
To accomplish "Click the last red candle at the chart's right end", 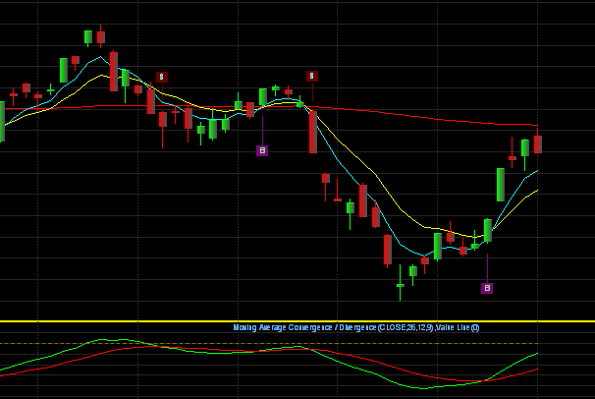I will pyautogui.click(x=538, y=142).
